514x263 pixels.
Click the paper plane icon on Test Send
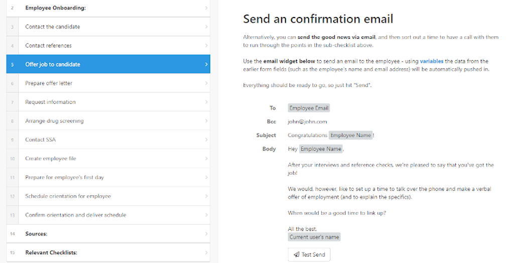click(x=296, y=254)
